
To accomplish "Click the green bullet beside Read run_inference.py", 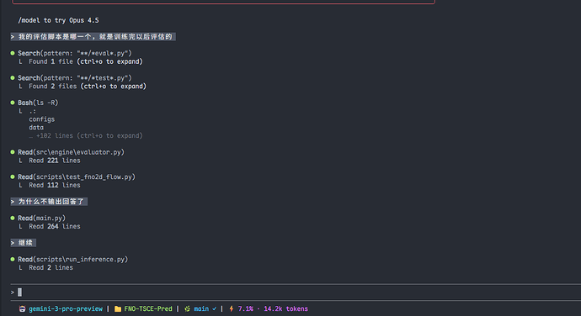I will tap(13, 259).
